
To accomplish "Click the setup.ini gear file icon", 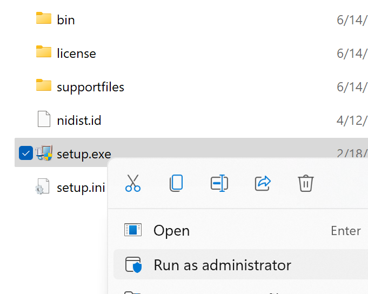I will (43, 186).
